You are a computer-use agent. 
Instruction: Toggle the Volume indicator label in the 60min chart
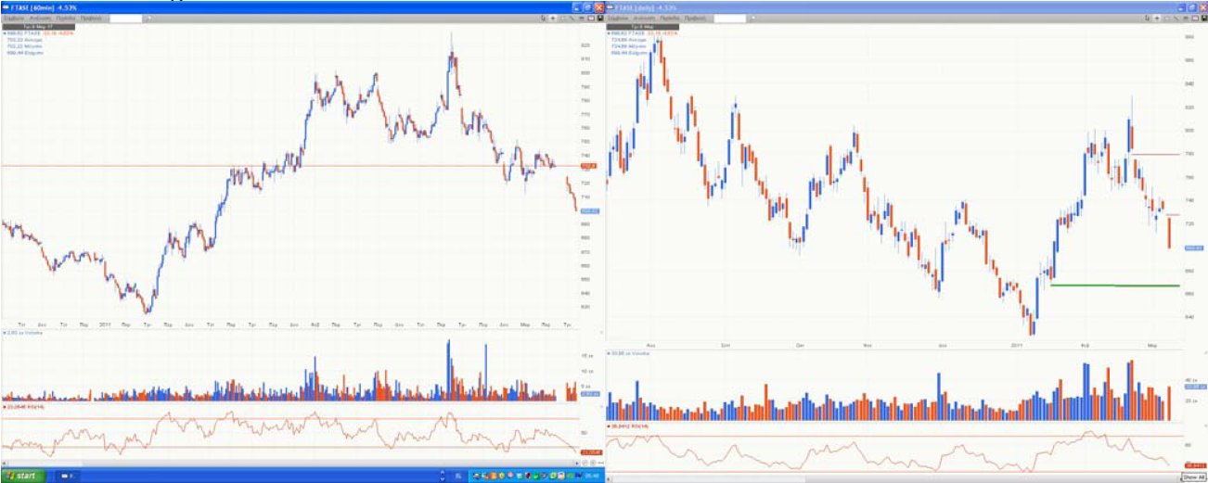tap(20, 331)
